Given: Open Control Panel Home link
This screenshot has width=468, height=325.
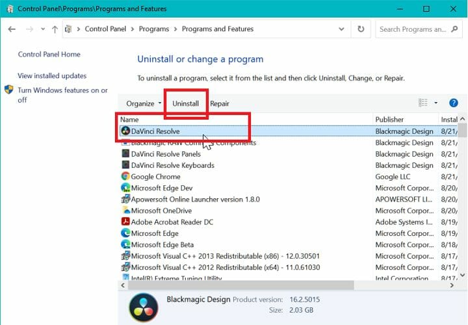Looking at the screenshot, I should 49,55.
